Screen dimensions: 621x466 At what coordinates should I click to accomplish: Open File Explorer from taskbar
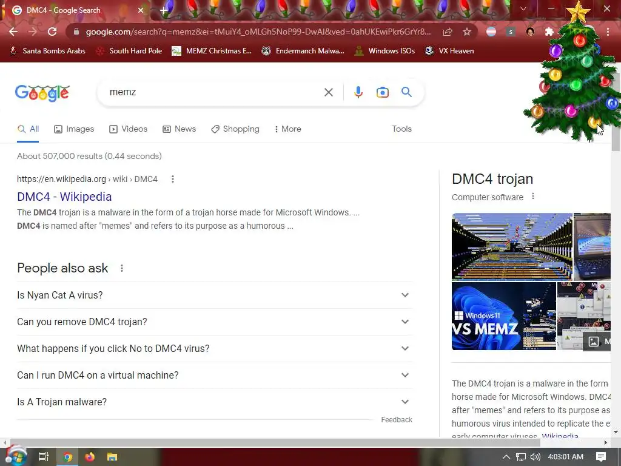(112, 457)
